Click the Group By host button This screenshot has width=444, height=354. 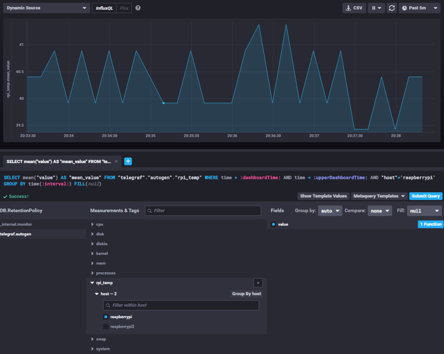point(246,294)
